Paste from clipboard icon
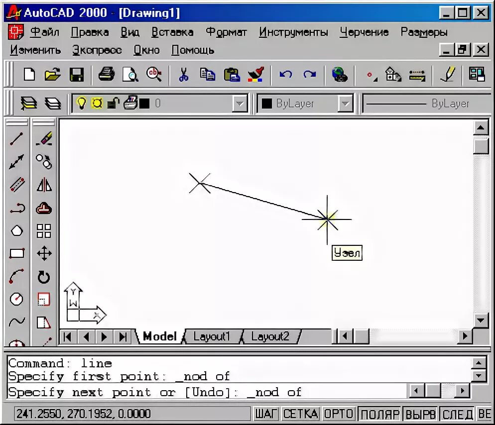This screenshot has height=425, width=495. coord(232,75)
